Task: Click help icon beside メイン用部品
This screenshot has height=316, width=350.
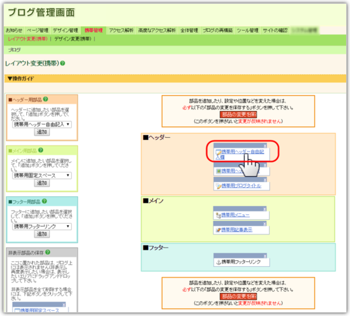Action: [x=40, y=150]
